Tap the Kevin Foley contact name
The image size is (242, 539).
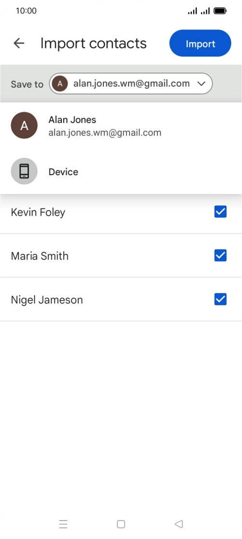(x=38, y=212)
